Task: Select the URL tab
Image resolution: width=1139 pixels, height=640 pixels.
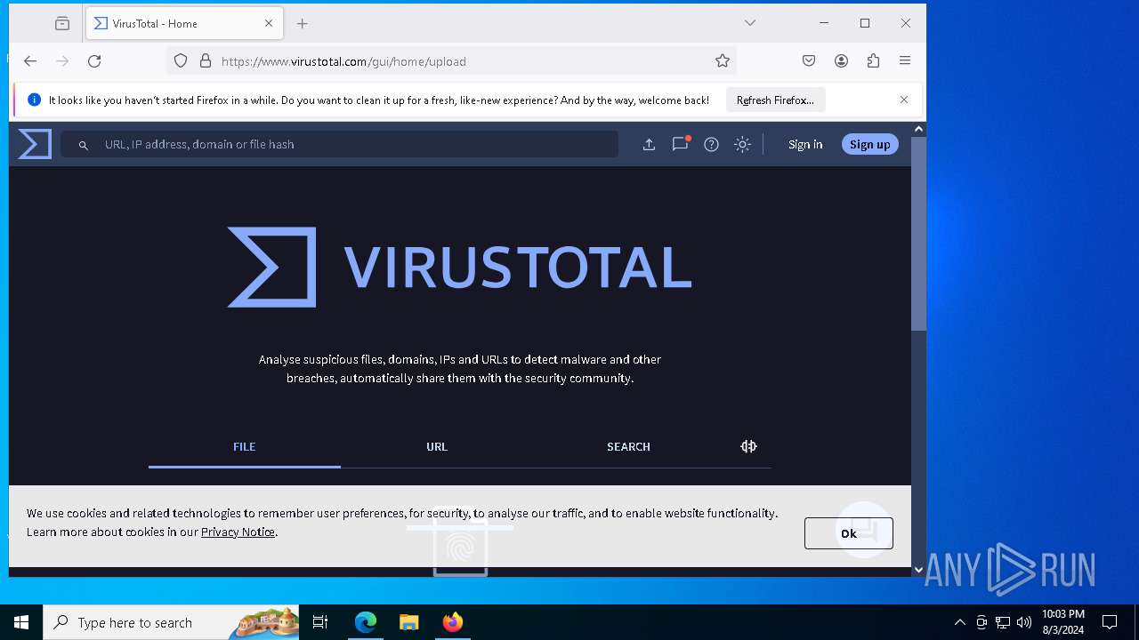Action: (436, 447)
